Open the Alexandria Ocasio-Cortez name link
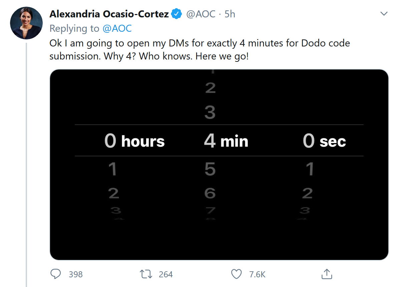Image resolution: width=399 pixels, height=287 pixels. coord(109,14)
